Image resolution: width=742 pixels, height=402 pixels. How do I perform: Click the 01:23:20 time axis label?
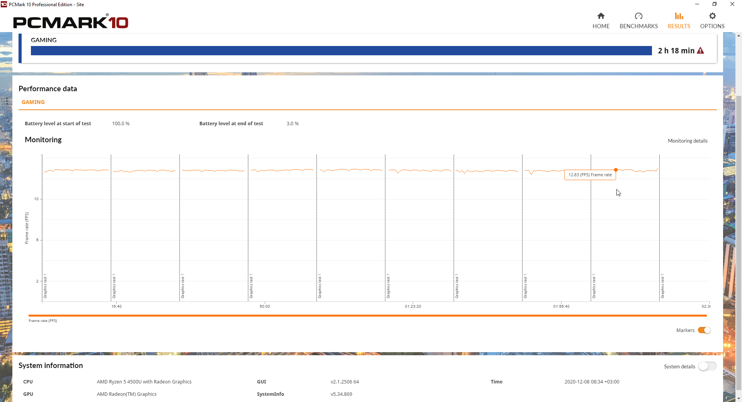(413, 306)
